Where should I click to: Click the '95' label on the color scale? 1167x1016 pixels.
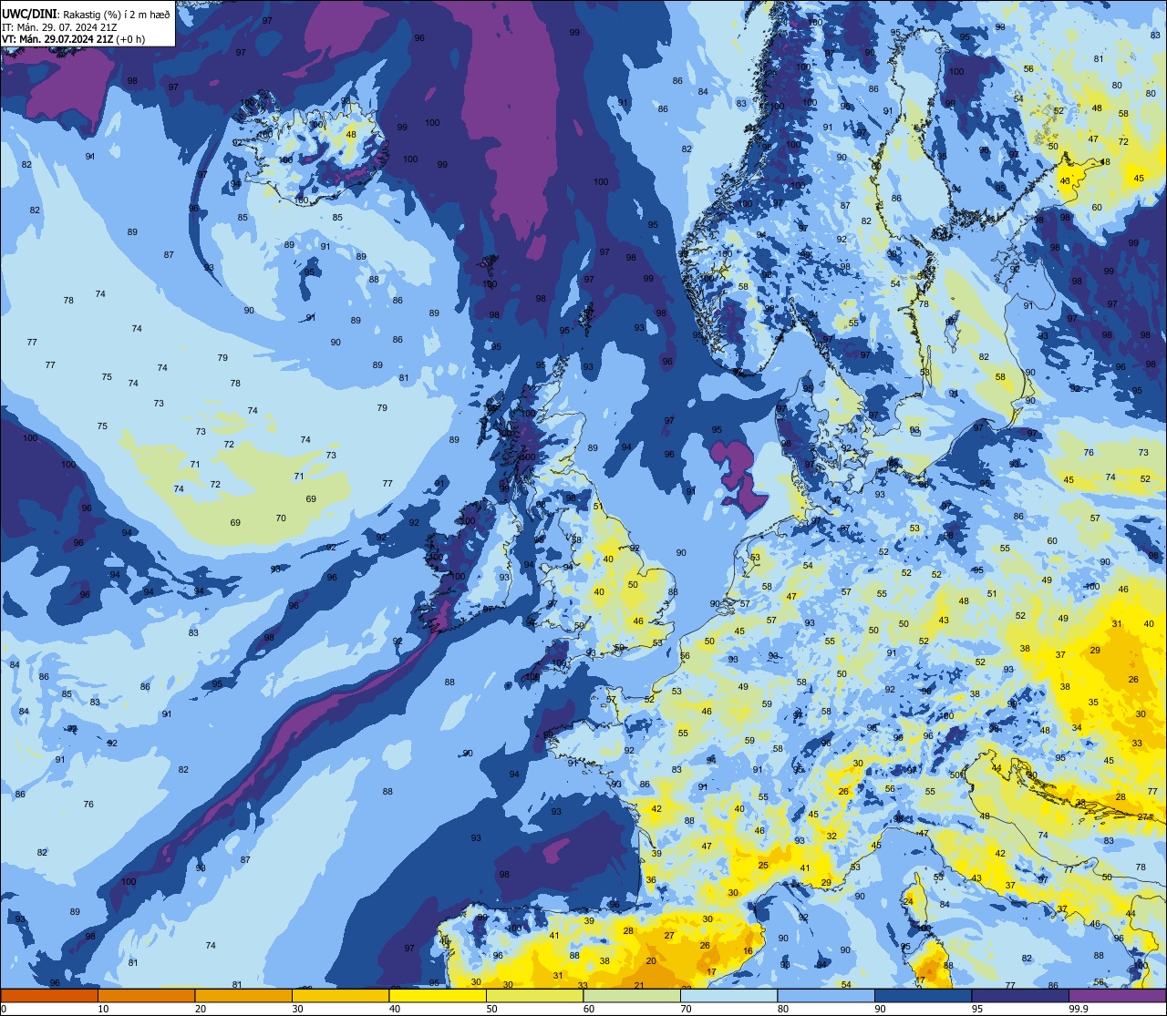click(x=978, y=1009)
